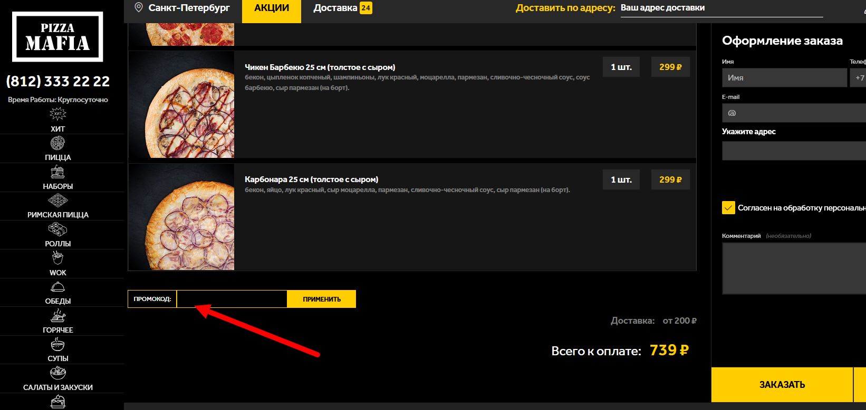Open the WOK noodle box icon
The height and width of the screenshot is (410, 866).
coord(57,258)
